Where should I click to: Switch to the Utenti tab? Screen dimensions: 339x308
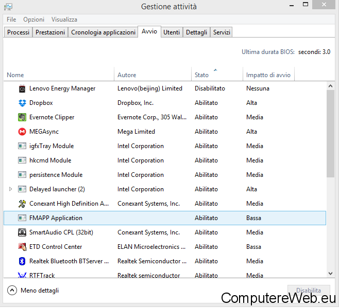coord(172,32)
